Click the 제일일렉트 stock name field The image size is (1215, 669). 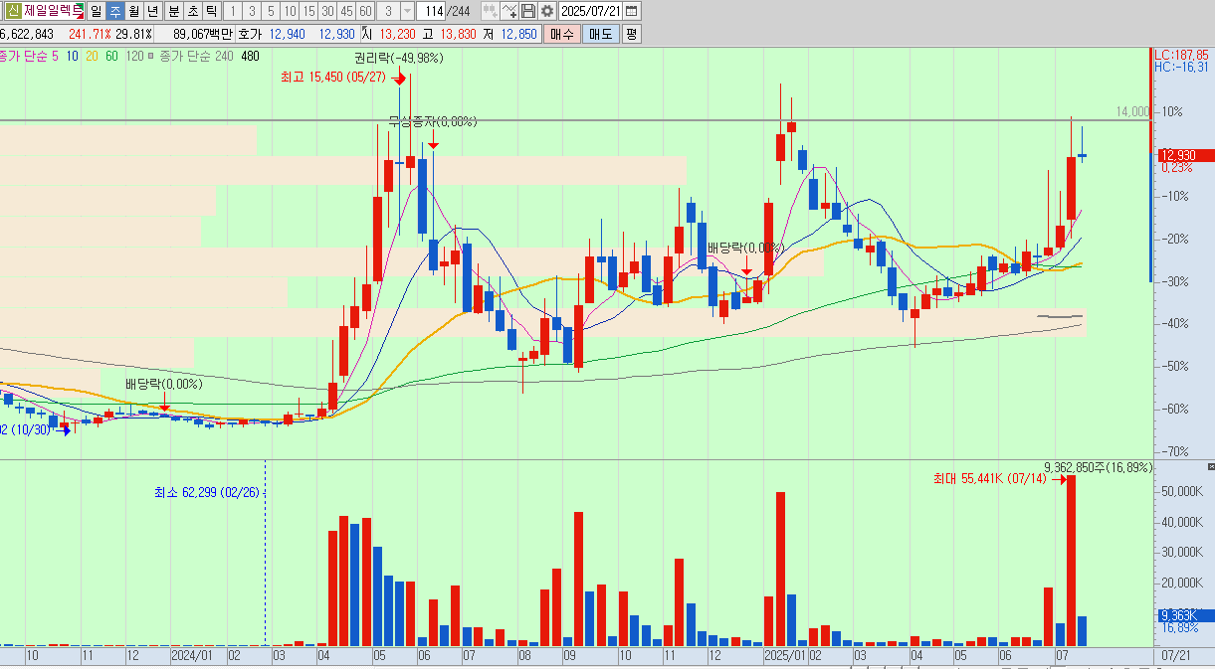click(53, 11)
